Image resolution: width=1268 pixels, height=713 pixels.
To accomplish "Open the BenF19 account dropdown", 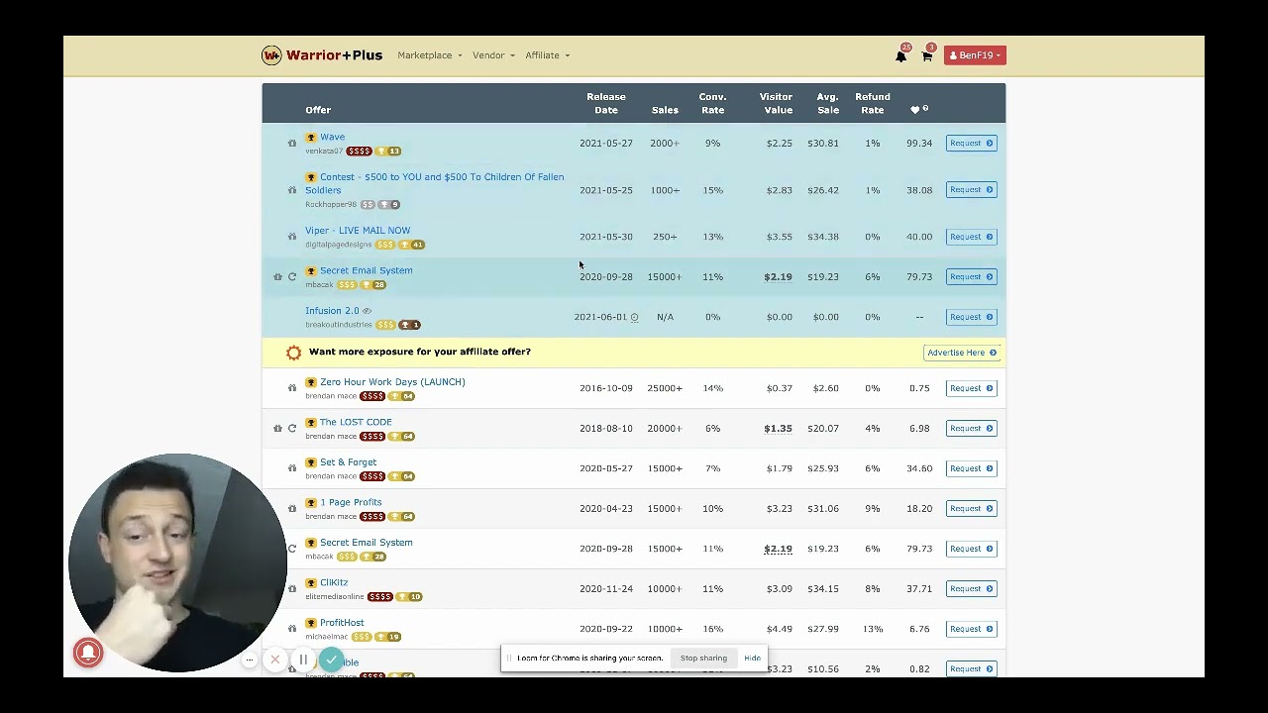I will 975,55.
